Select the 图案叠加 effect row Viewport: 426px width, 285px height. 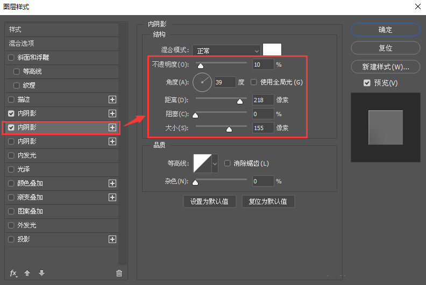click(x=62, y=211)
